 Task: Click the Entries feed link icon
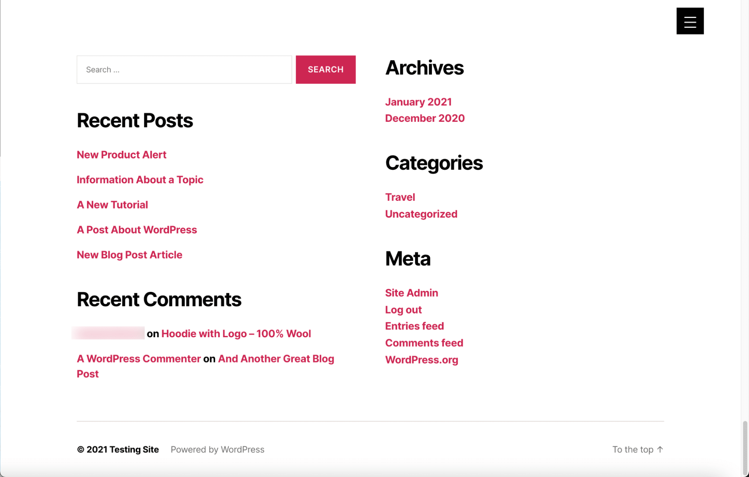(414, 326)
